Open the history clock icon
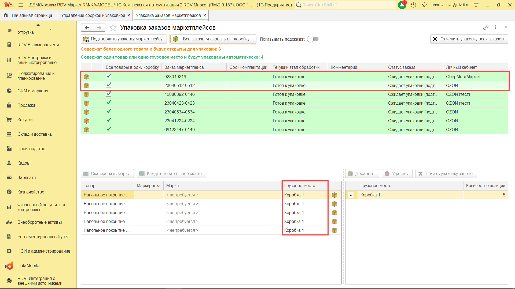The height and width of the screenshot is (289, 515). pyautogui.click(x=413, y=5)
